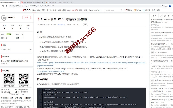Viewport: 173px width, 108px height.
Task: Click the 引言 heading
Action: [40, 32]
